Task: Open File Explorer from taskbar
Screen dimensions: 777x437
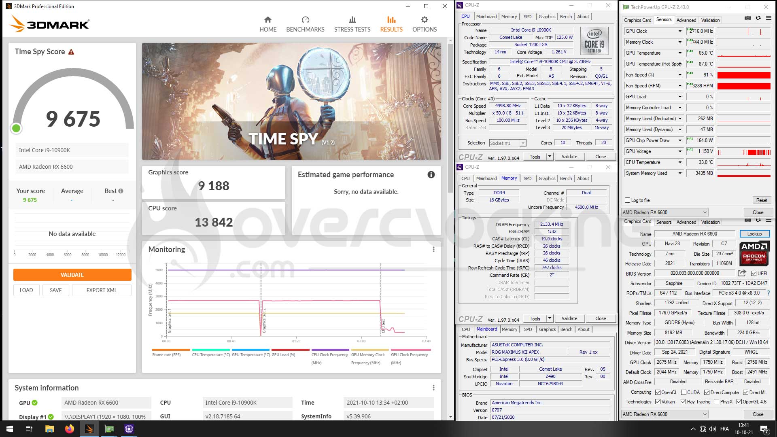Action: click(49, 429)
